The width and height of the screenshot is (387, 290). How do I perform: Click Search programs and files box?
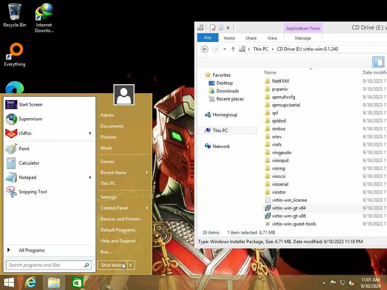[x=49, y=265]
